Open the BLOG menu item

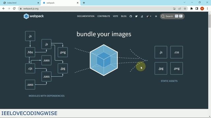click(x=124, y=16)
